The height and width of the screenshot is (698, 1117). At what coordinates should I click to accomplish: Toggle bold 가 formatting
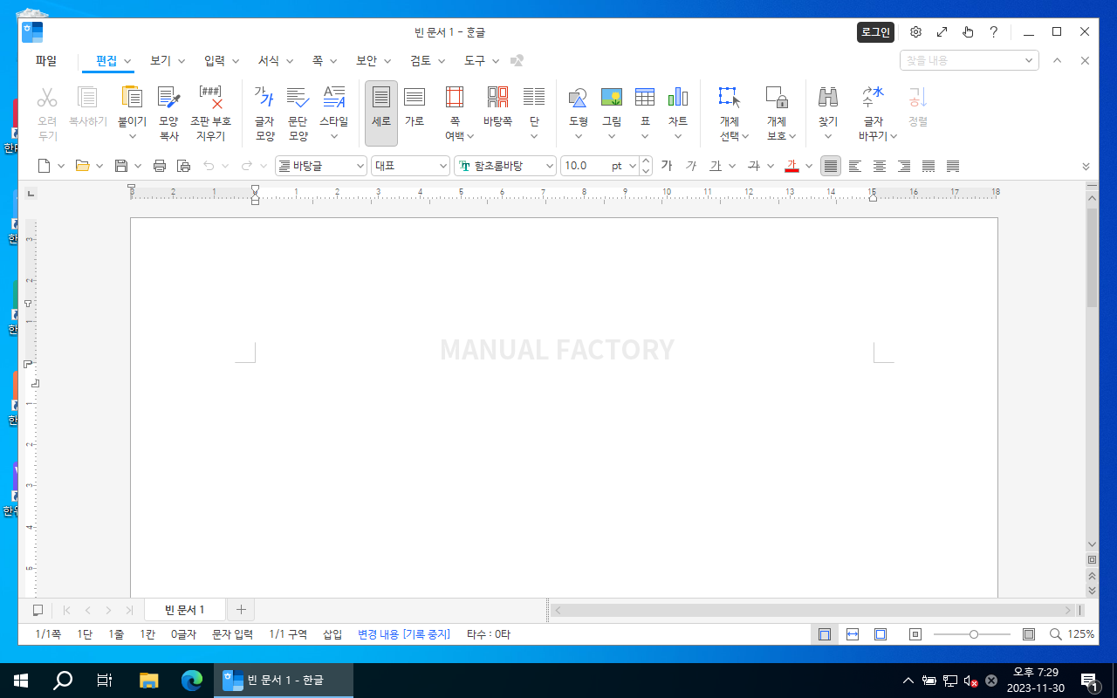[x=667, y=166]
